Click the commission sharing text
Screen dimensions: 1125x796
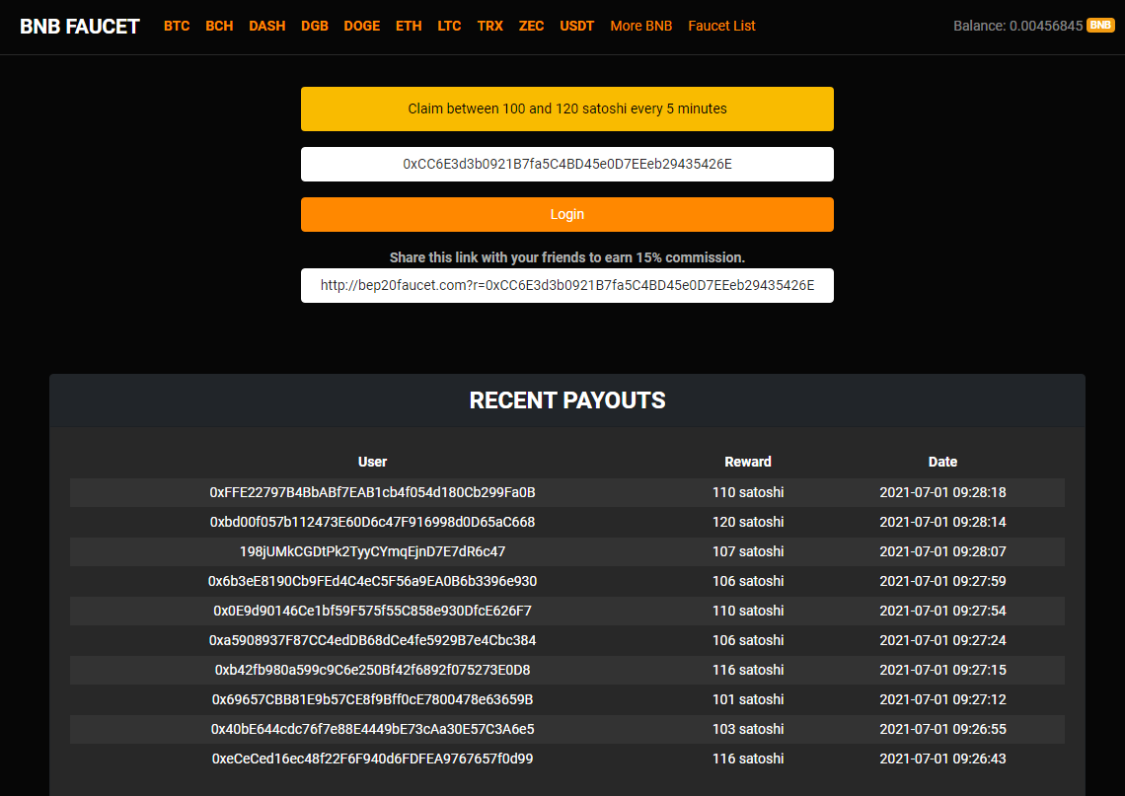pos(566,257)
